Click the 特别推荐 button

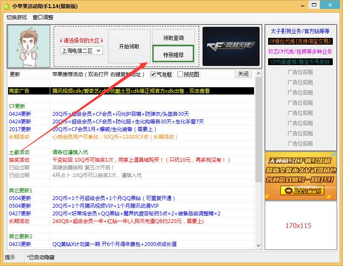point(173,54)
